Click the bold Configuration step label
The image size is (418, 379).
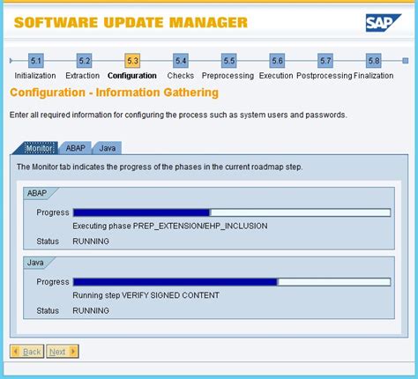point(132,76)
